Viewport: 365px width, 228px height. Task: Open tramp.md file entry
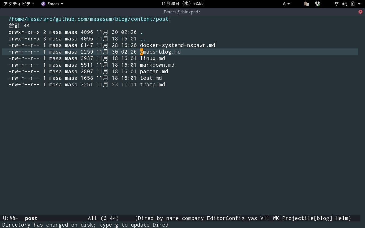(152, 85)
